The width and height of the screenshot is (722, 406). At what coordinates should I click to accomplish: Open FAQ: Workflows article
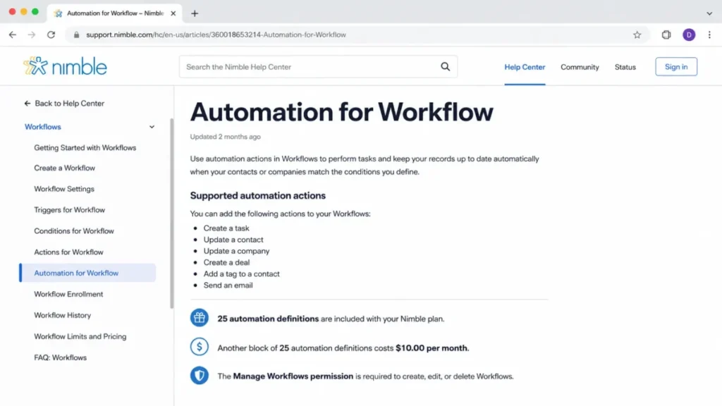(61, 357)
